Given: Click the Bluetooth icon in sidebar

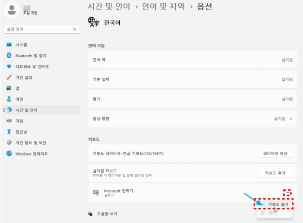Looking at the screenshot, I should coord(9,56).
